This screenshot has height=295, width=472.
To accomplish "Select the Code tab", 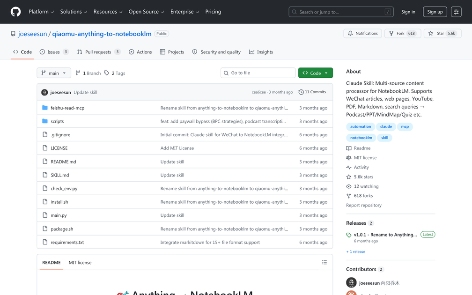I will pos(22,52).
